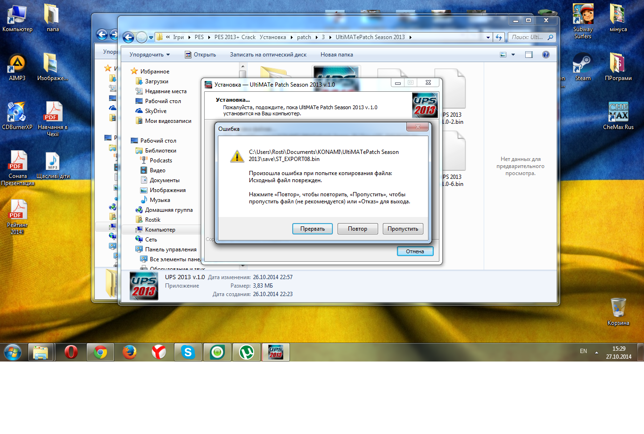Screen dimensions: 644x434
Task: Refresh the folder via address bar button
Action: pyautogui.click(x=499, y=37)
